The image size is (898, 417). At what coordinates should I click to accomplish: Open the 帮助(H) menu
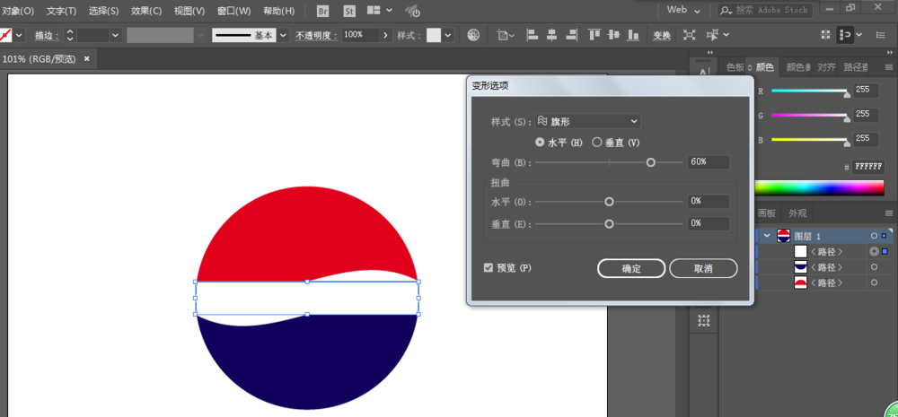[x=279, y=11]
